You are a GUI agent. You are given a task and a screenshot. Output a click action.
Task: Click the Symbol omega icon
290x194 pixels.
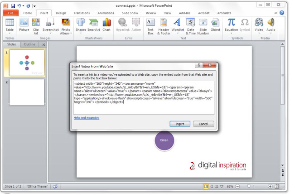pyautogui.click(x=245, y=22)
